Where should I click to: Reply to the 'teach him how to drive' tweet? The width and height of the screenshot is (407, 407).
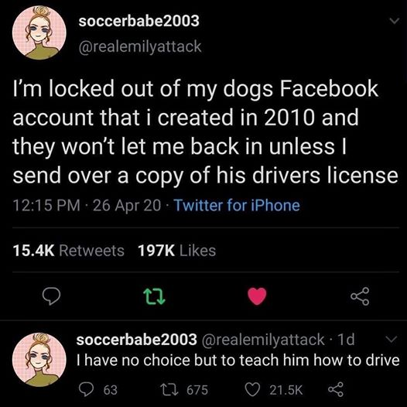[x=87, y=390]
